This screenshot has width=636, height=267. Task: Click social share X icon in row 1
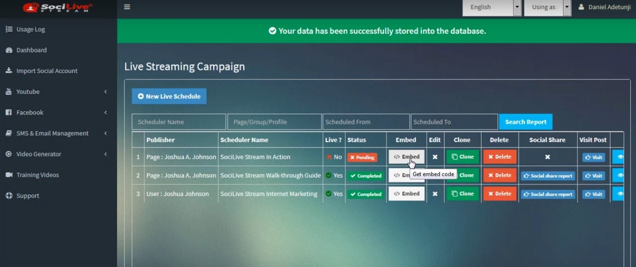point(548,157)
